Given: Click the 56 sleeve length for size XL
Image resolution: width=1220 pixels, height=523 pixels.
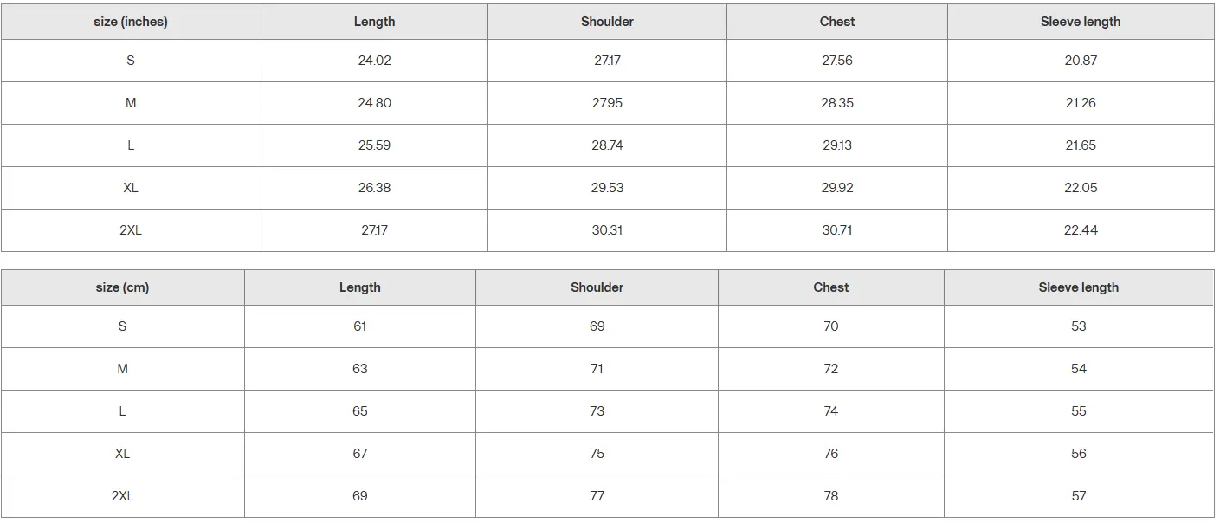Looking at the screenshot, I should coord(1078,454).
